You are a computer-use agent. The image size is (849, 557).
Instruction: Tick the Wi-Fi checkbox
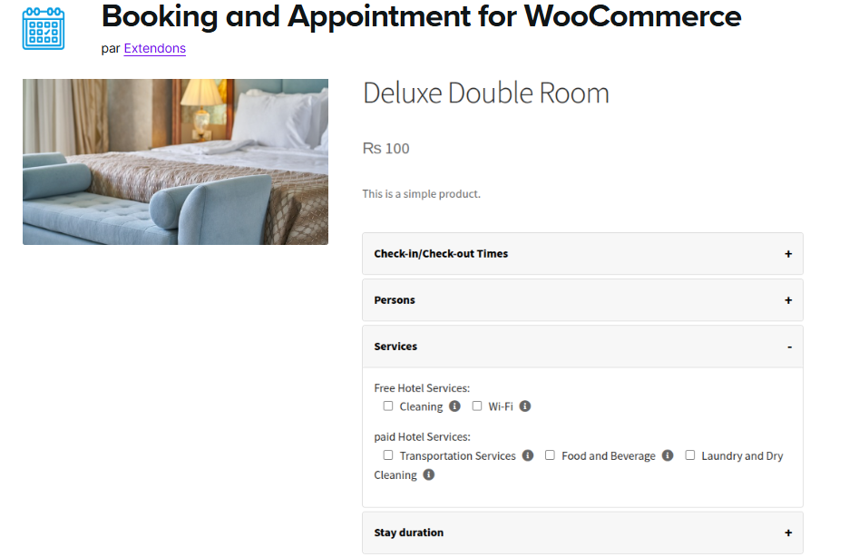[x=477, y=406]
